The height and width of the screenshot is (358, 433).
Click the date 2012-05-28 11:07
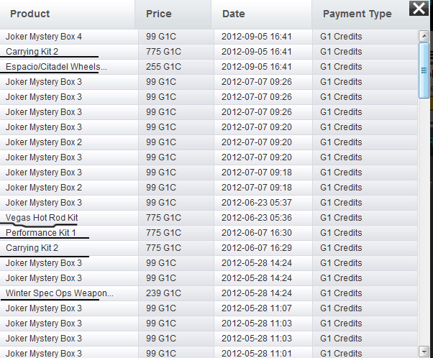[x=257, y=308]
